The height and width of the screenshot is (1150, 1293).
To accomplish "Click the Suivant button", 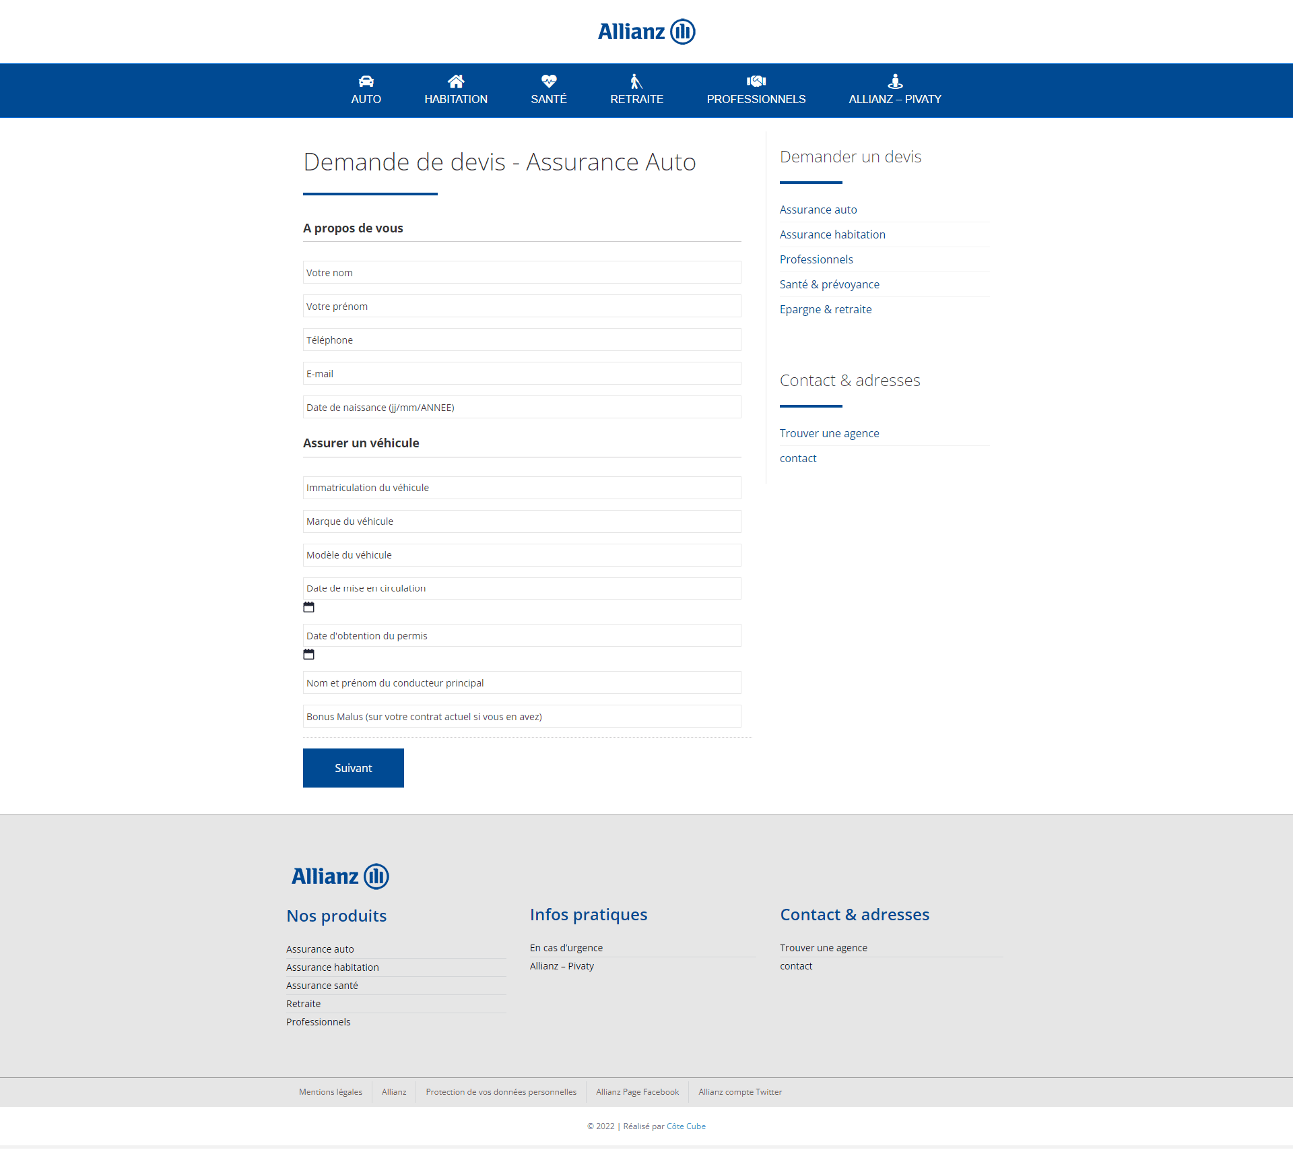I will [x=354, y=768].
